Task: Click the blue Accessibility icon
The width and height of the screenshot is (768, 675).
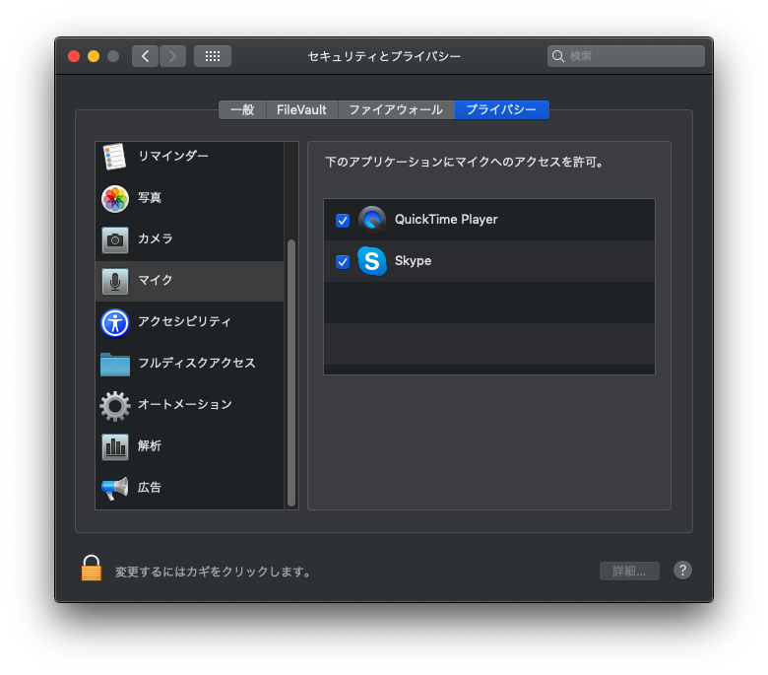Action: click(x=115, y=323)
